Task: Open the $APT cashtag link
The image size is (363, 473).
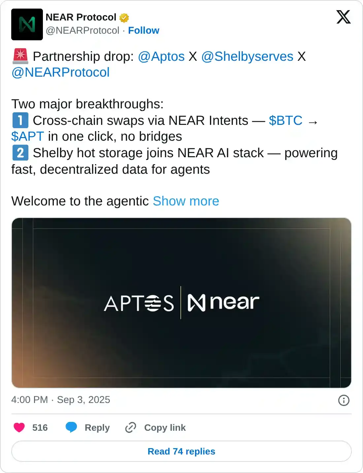Action: (27, 136)
